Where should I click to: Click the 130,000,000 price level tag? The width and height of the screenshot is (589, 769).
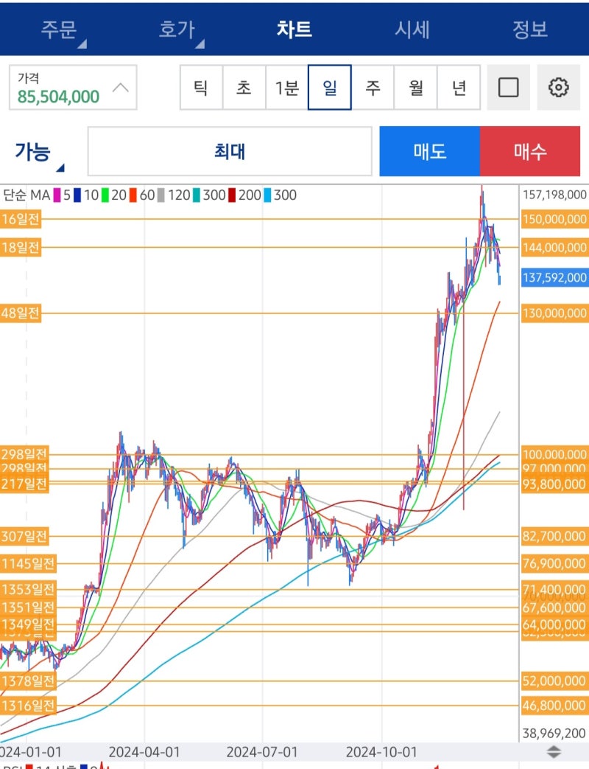[x=554, y=313]
